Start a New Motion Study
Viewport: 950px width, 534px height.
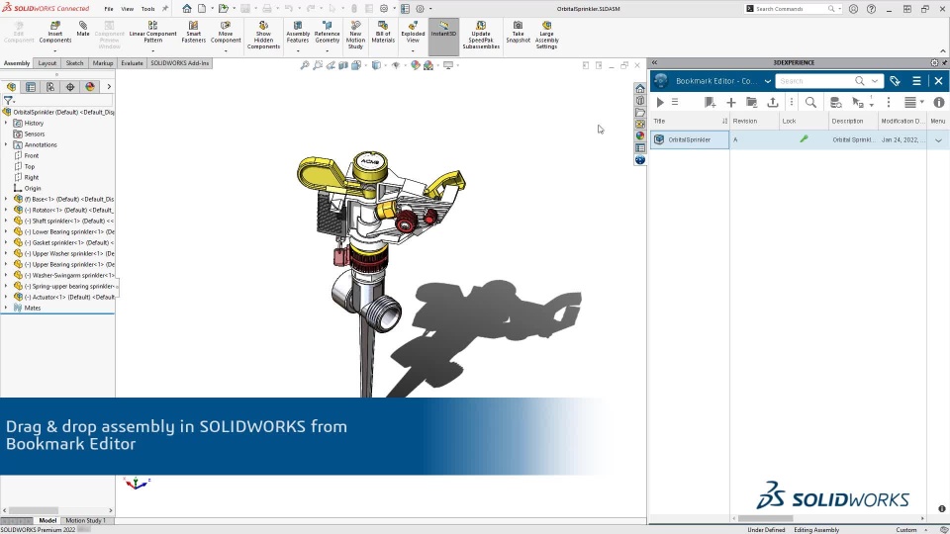[355, 35]
